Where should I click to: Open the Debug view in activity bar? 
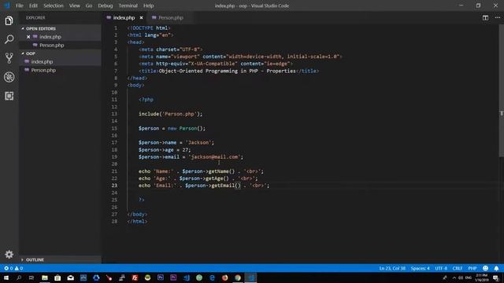click(9, 77)
